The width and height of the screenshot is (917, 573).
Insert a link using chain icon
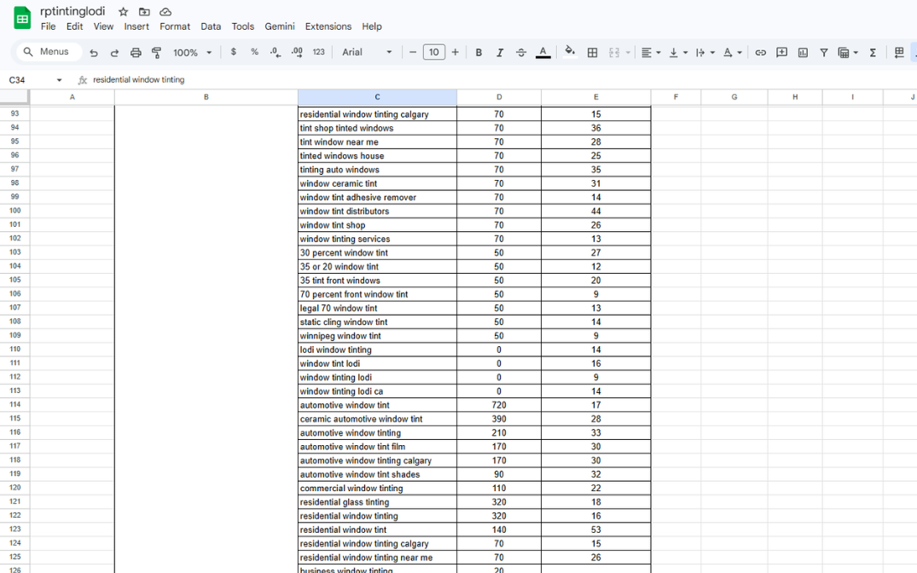[x=760, y=53]
